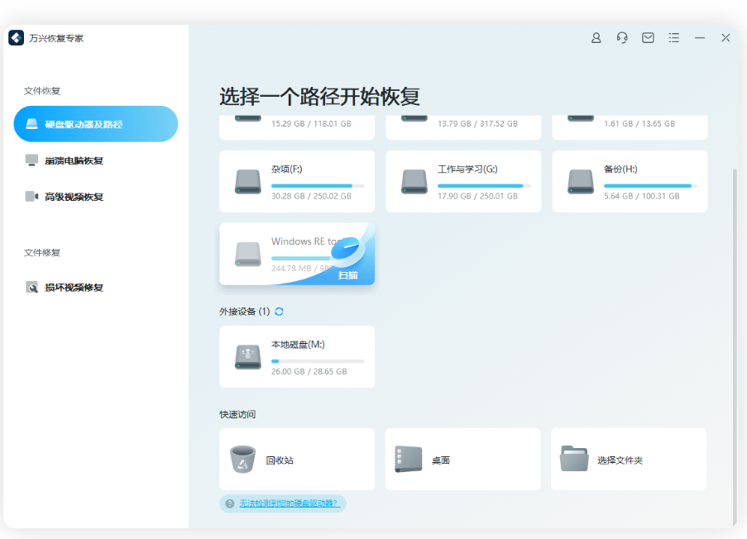
Task: Open the mail feedback icon
Action: tap(648, 38)
